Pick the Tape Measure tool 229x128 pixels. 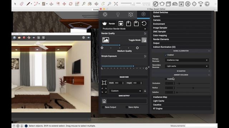pos(83,4)
